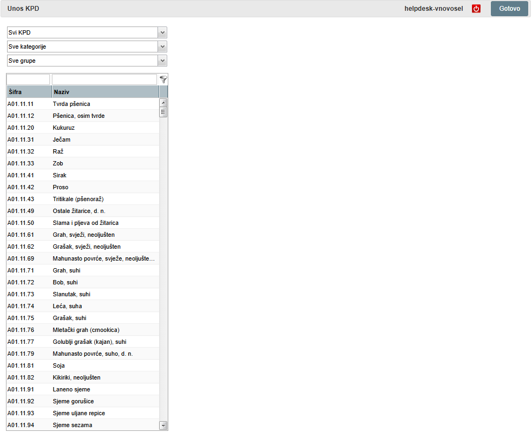Choose the Tritikale (pšenoraž) entry

click(x=82, y=199)
